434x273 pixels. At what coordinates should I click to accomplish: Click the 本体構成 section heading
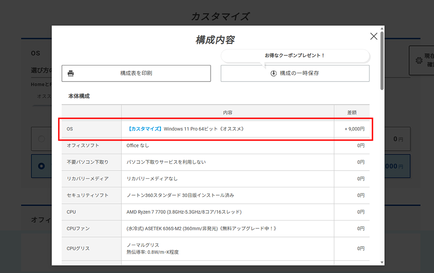pos(79,96)
